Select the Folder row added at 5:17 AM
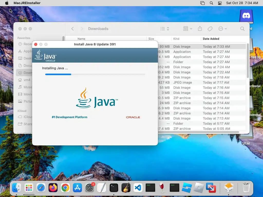The height and width of the screenshot is (197, 263). [202, 123]
